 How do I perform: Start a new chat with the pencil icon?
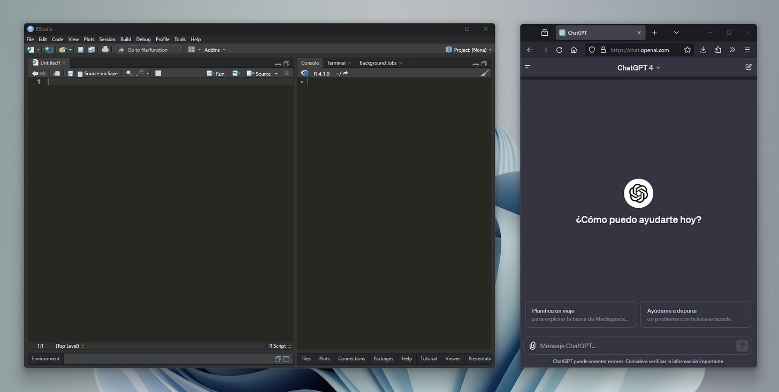749,67
